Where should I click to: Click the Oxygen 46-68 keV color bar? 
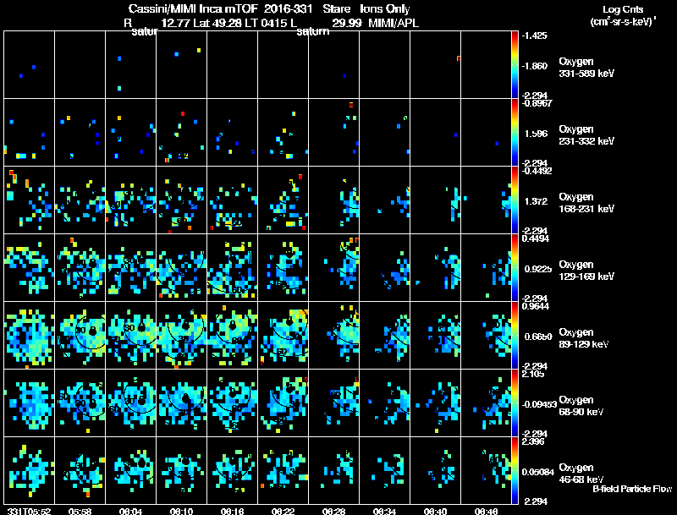point(515,470)
